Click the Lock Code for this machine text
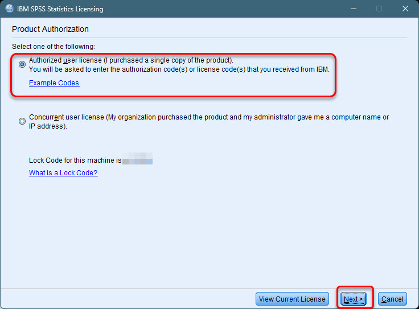419x309 pixels. click(75, 160)
